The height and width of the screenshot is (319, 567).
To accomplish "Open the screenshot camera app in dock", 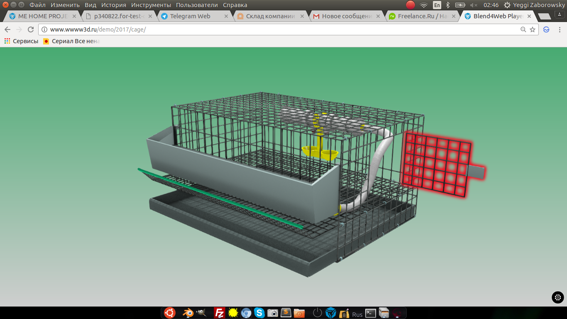I will click(x=273, y=313).
